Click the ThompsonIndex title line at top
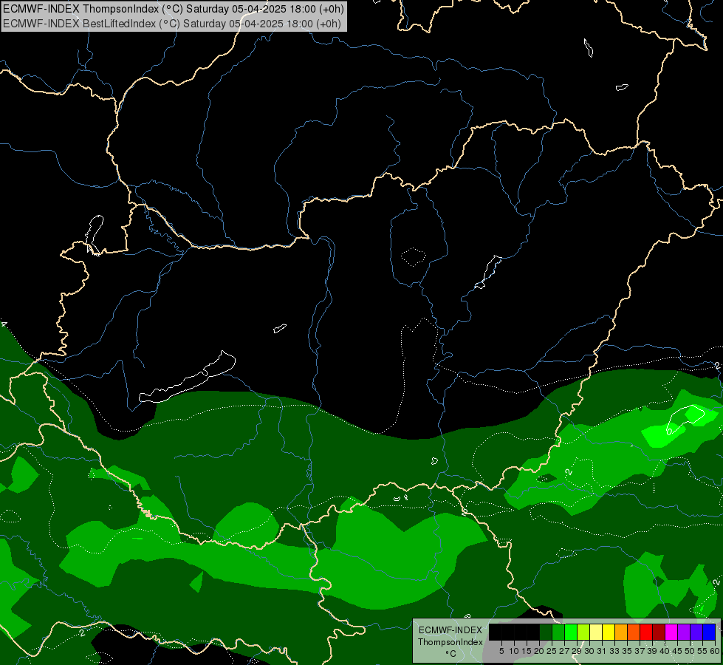723x665 pixels. coord(174,9)
